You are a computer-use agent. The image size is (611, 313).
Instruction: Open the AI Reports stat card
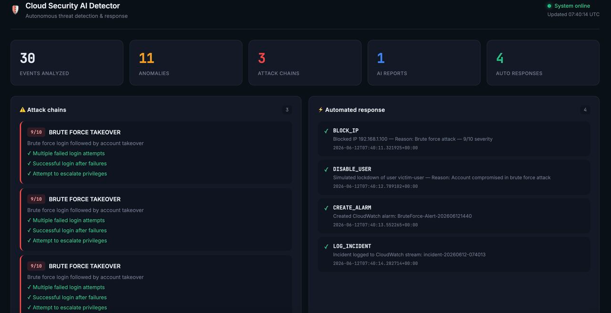[x=424, y=63]
